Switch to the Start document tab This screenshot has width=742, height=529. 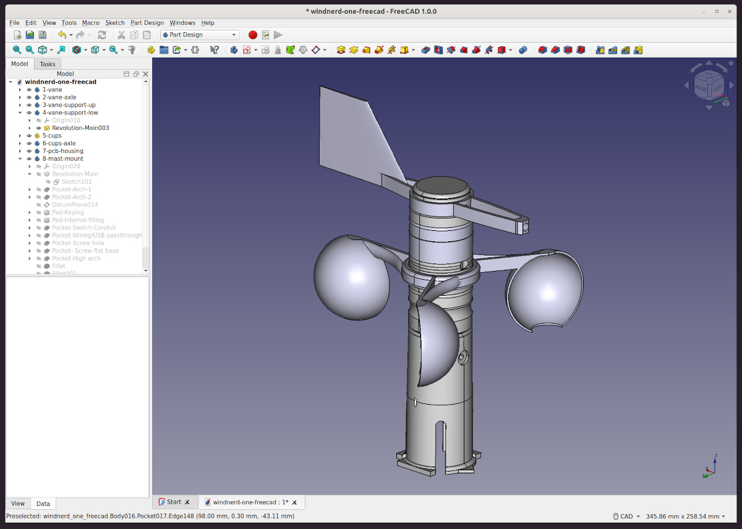point(174,502)
